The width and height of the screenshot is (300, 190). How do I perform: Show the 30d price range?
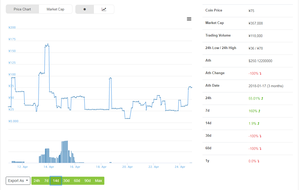[x=66, y=181]
